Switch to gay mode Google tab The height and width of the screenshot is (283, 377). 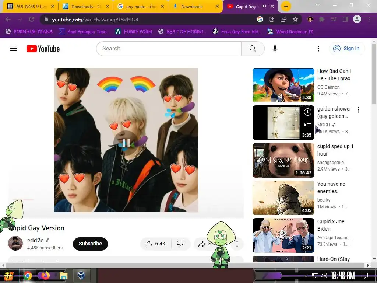click(x=141, y=7)
